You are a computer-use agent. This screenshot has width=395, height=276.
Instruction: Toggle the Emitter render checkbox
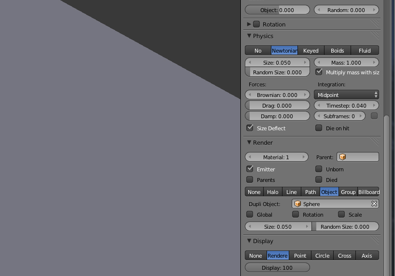(250, 169)
